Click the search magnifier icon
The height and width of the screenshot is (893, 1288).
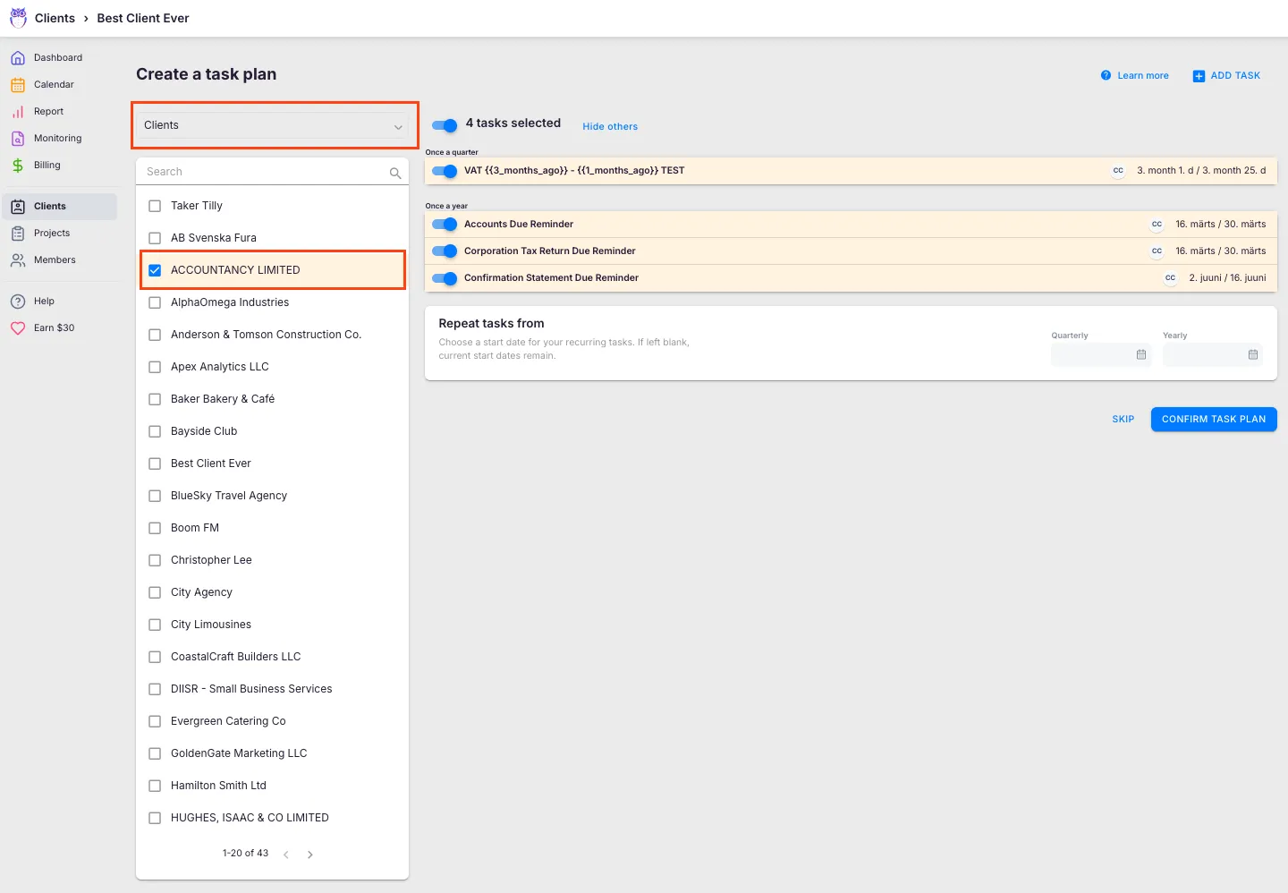click(395, 173)
